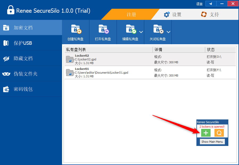Minimize the SecureSilo window
Screen dimensions: 239x165
click(222, 4)
